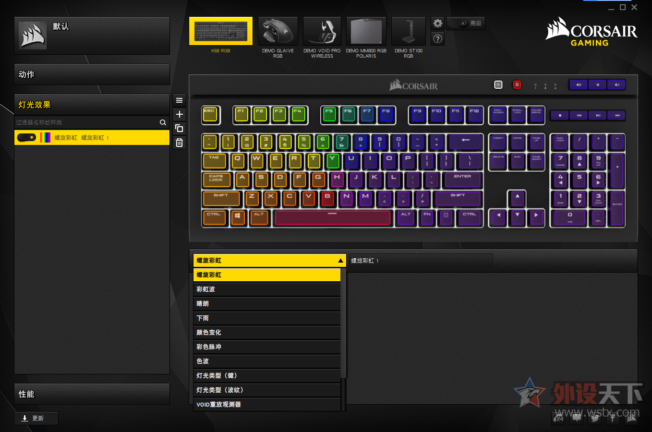Open the 默认 default profile header
The height and width of the screenshot is (432, 652).
(92, 36)
